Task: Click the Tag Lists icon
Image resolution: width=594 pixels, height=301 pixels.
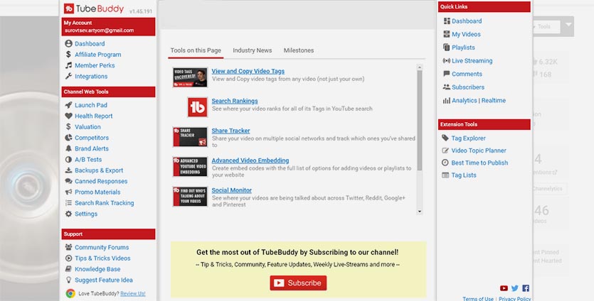Action: [445, 175]
